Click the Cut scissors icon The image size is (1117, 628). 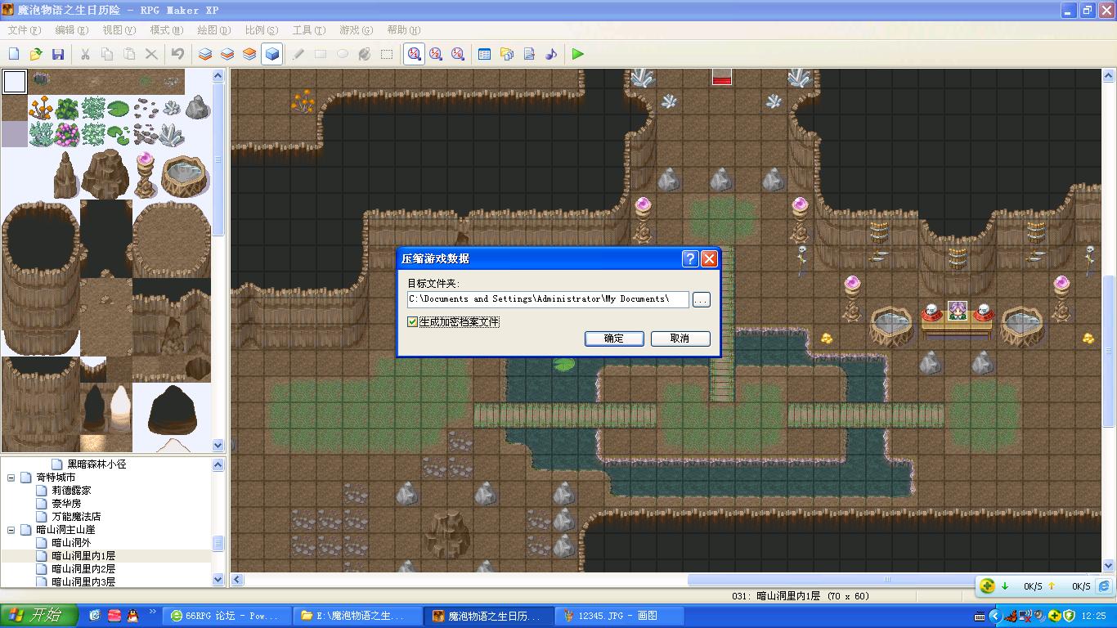coord(85,54)
